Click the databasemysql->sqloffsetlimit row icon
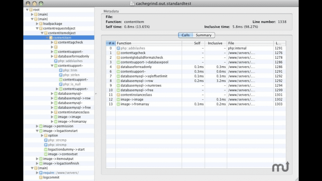The image size is (322, 181). tap(118, 76)
